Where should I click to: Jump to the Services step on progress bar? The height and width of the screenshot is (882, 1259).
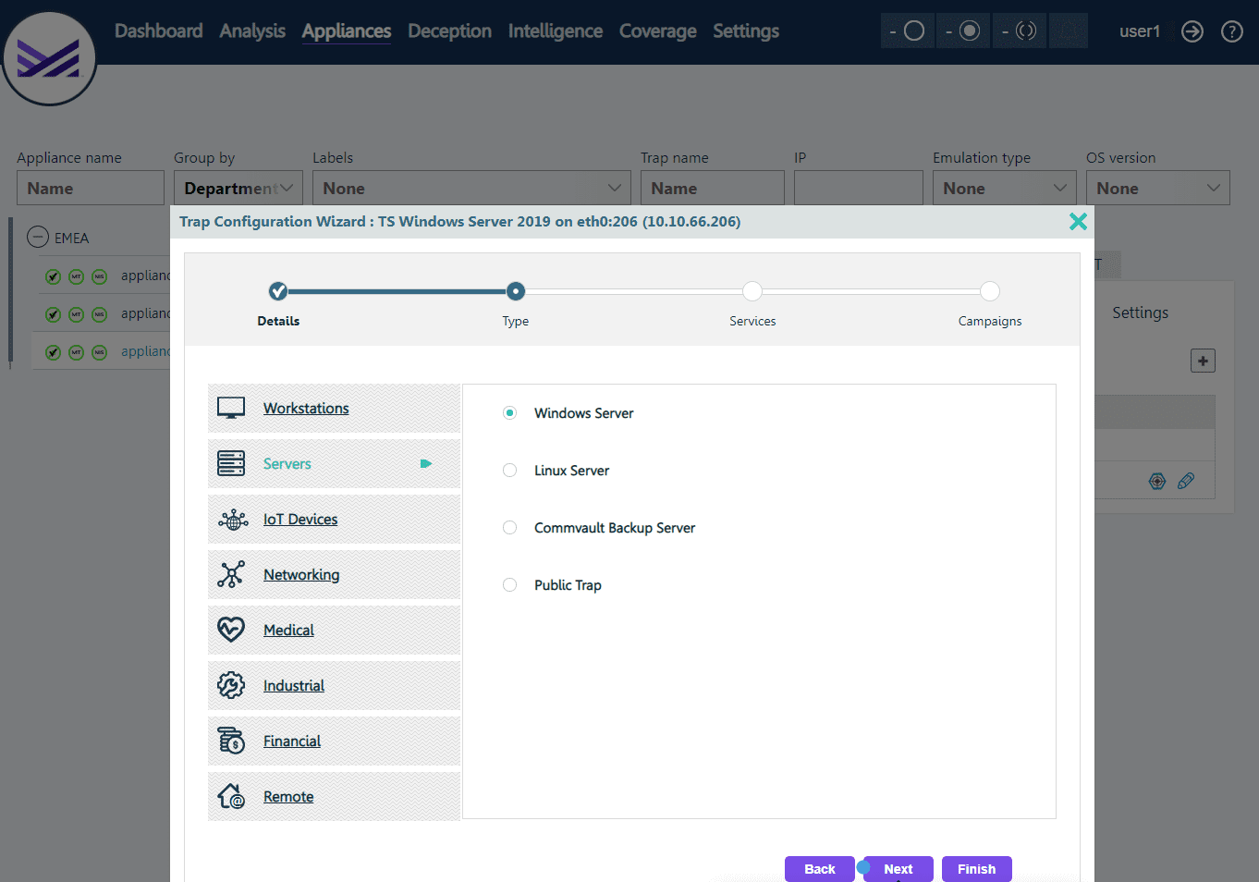[x=752, y=292]
